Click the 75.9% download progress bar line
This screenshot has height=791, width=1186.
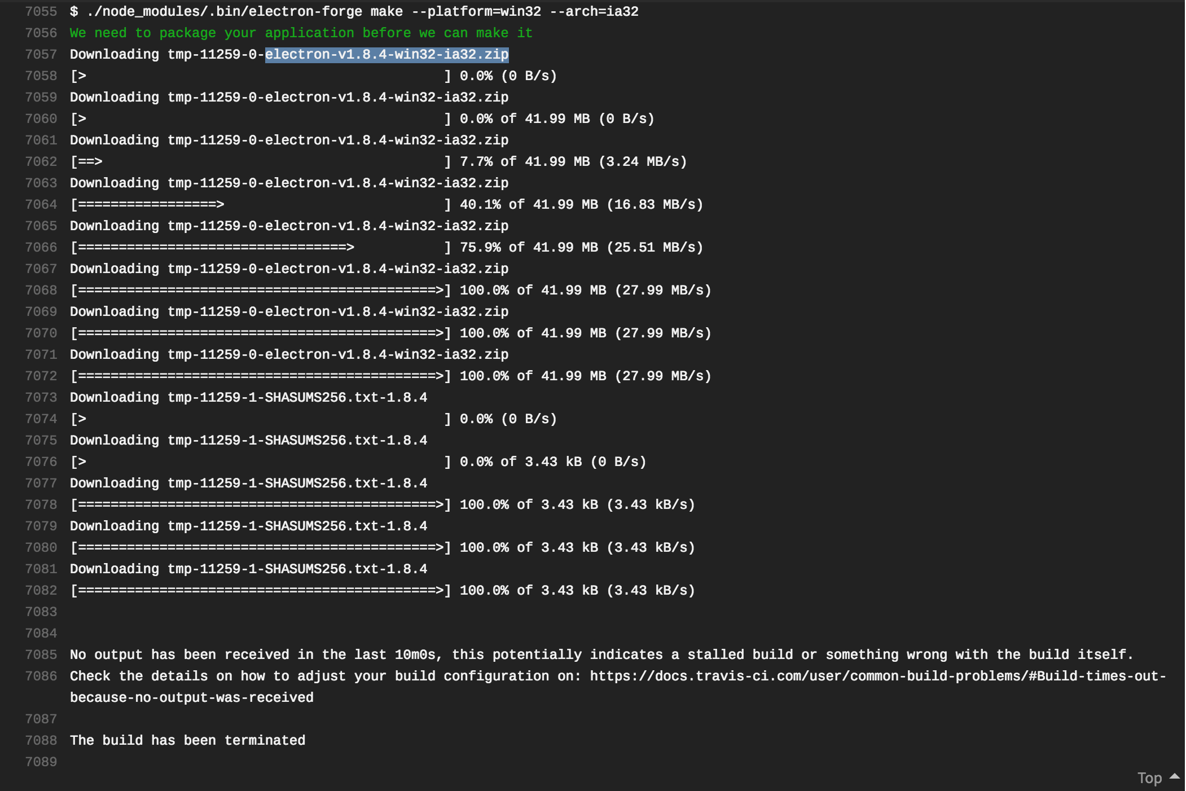click(x=386, y=247)
